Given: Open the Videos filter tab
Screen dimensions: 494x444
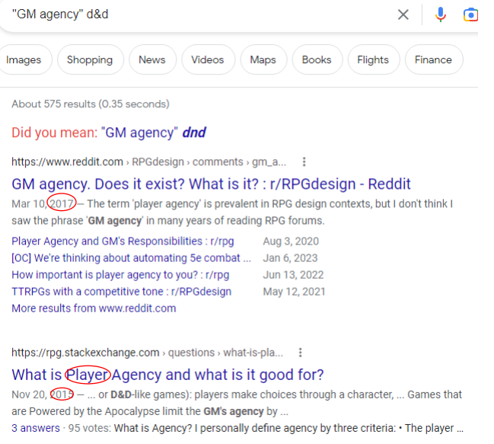Looking at the screenshot, I should (208, 60).
